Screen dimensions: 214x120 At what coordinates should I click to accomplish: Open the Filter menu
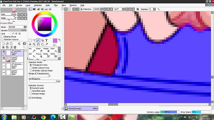pyautogui.click(x=56, y=5)
